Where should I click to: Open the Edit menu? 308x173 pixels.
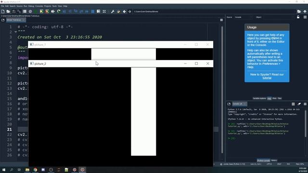(x=7, y=6)
